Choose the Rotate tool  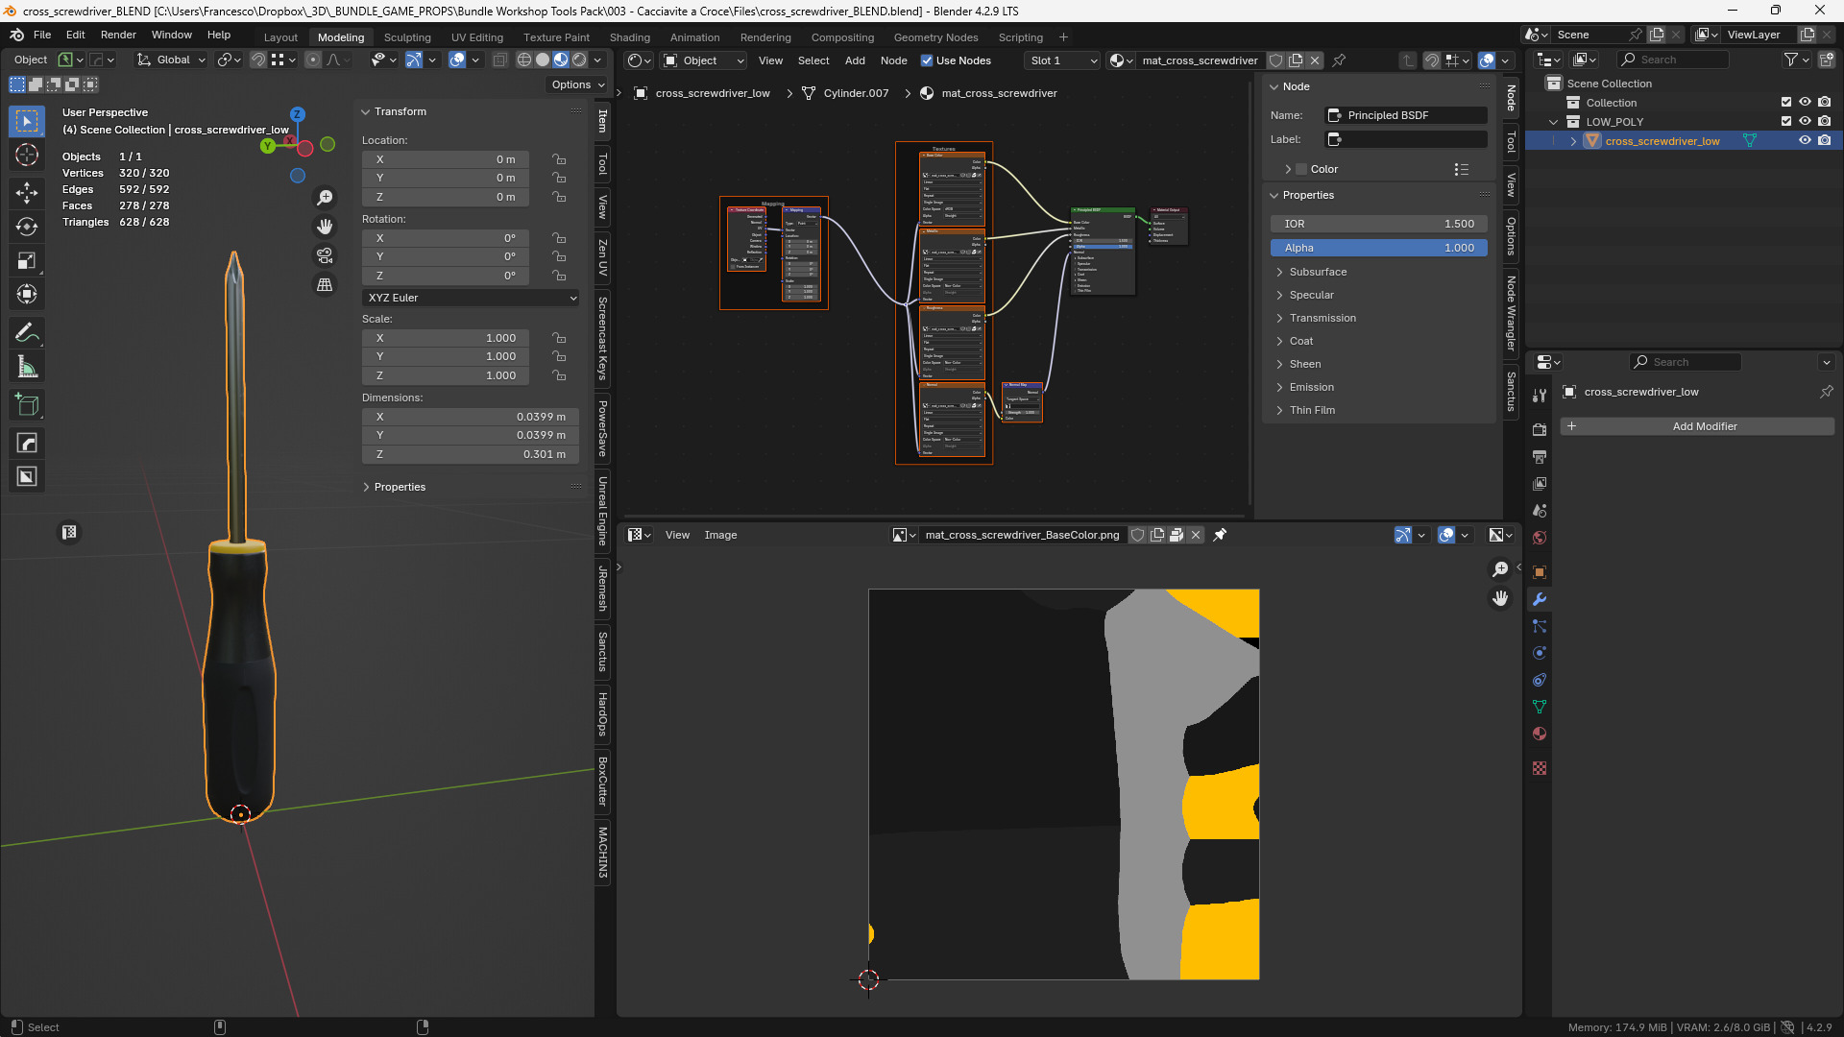tap(27, 227)
